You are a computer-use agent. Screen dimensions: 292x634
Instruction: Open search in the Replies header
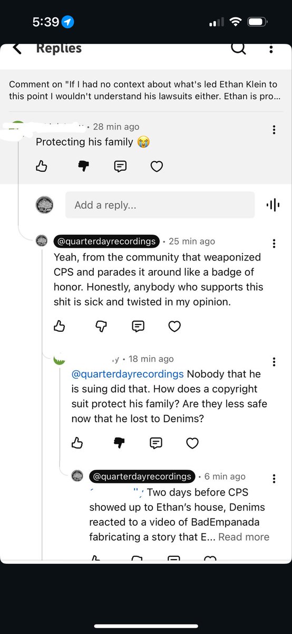tap(238, 48)
